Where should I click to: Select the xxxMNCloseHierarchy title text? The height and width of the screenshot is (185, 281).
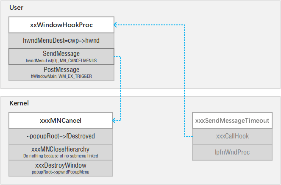point(60,149)
